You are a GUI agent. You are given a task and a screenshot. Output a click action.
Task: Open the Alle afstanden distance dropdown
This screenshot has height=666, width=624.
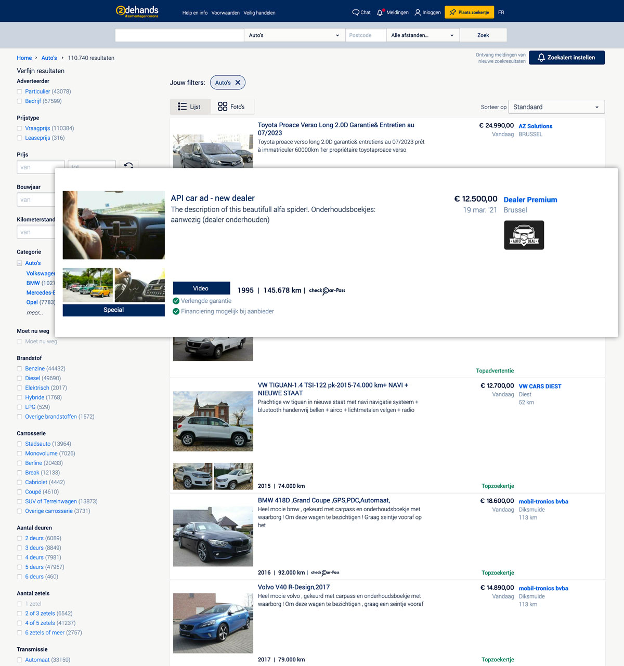(422, 35)
